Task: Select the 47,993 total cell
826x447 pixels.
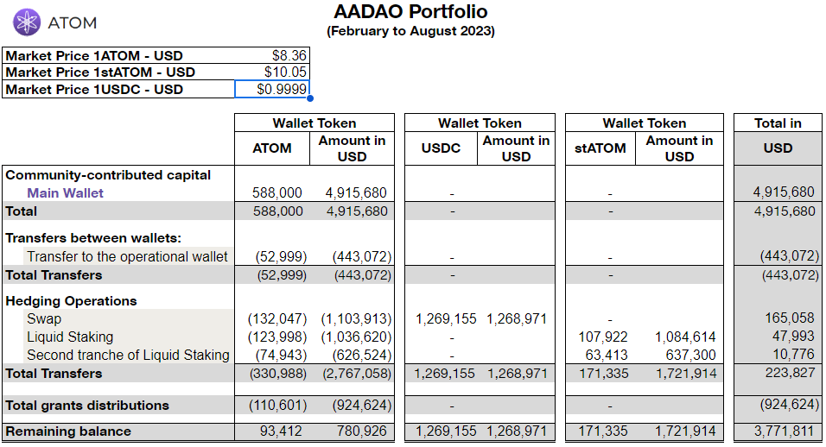Action: coord(793,336)
